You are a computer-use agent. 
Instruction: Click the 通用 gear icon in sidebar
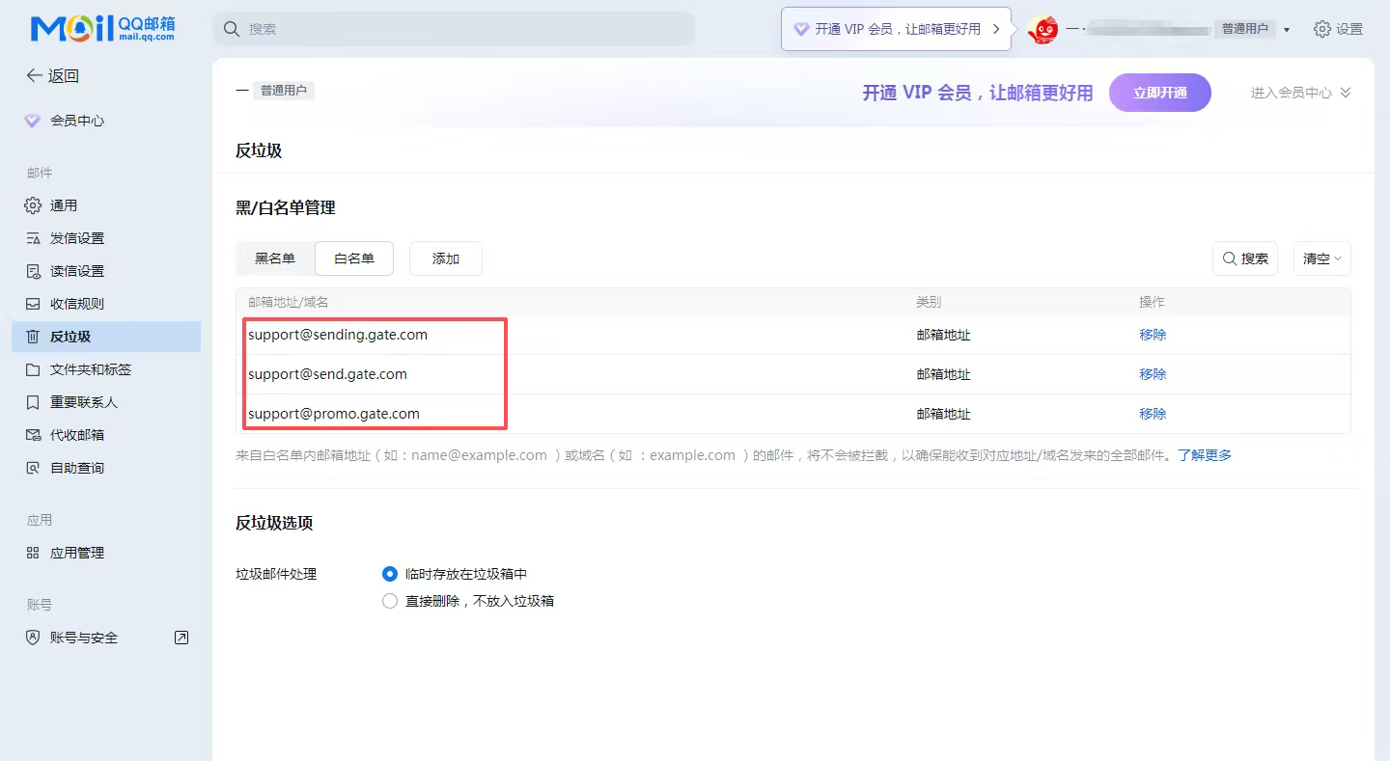point(33,205)
